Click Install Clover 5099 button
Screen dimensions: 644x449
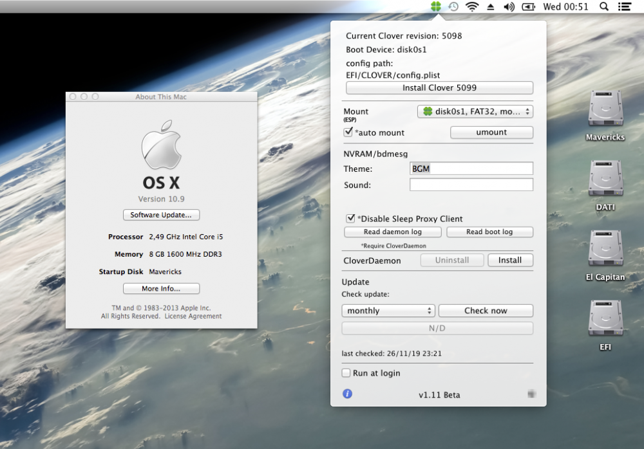tap(439, 88)
